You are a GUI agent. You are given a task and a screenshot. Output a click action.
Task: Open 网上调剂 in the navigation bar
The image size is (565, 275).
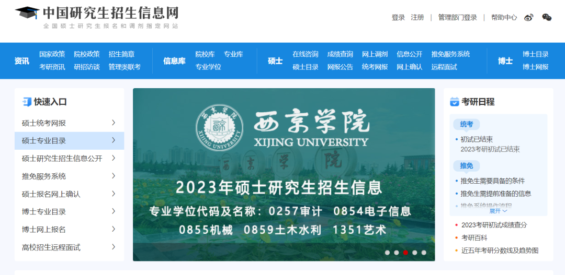click(x=375, y=54)
